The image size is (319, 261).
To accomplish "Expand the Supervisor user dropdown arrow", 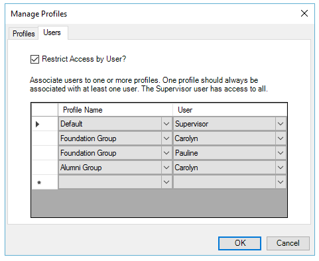I will tap(281, 124).
